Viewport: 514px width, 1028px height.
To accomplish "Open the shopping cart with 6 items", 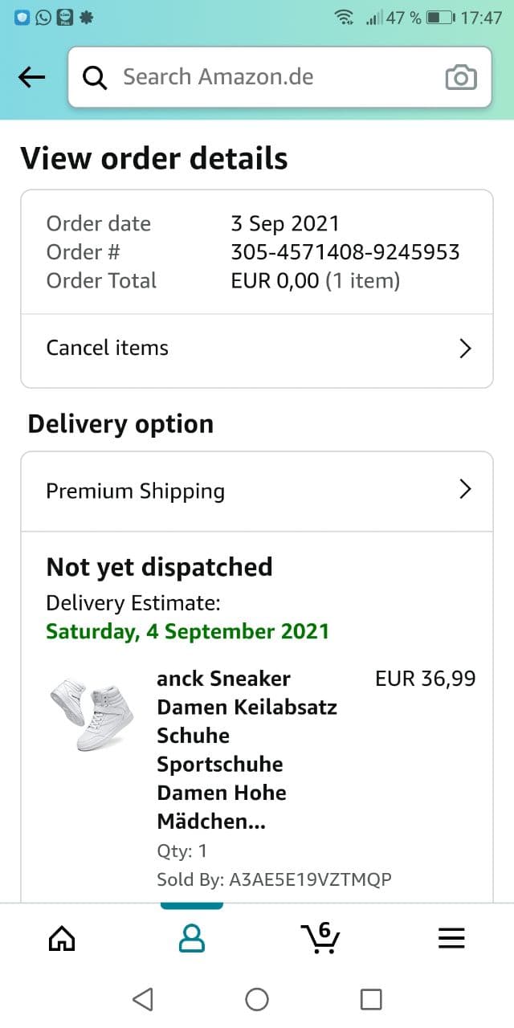I will pyautogui.click(x=320, y=937).
